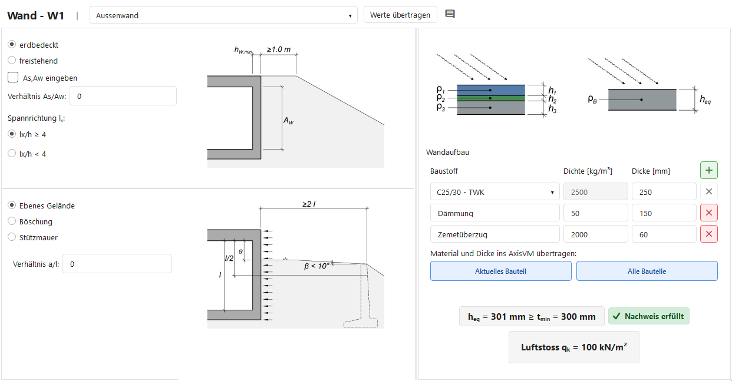
Task: Select Ebenes Gelände terrain option
Action: click(12, 206)
